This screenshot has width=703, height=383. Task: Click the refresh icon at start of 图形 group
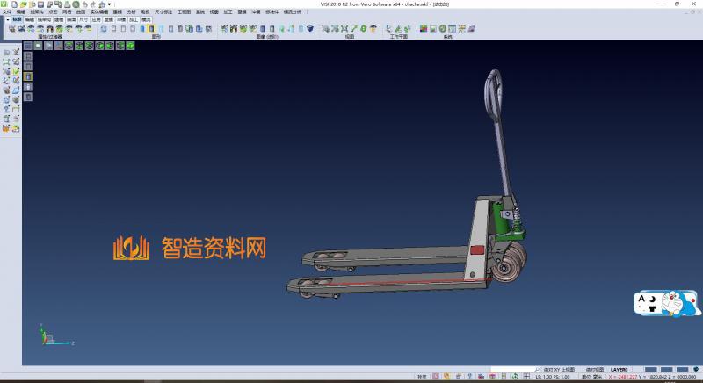(104, 29)
